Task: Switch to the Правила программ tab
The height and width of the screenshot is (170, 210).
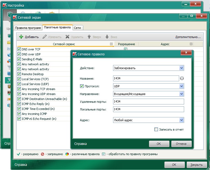Action: point(28,28)
